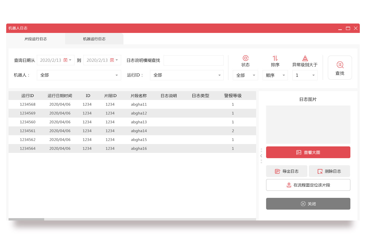
Task: Expand the 运行ID dropdown
Action: coord(187,75)
